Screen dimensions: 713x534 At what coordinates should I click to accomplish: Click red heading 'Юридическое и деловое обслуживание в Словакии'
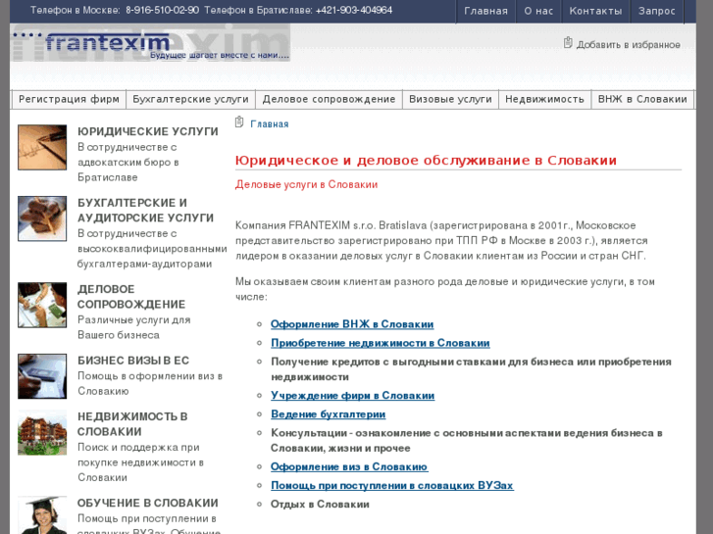click(x=426, y=161)
